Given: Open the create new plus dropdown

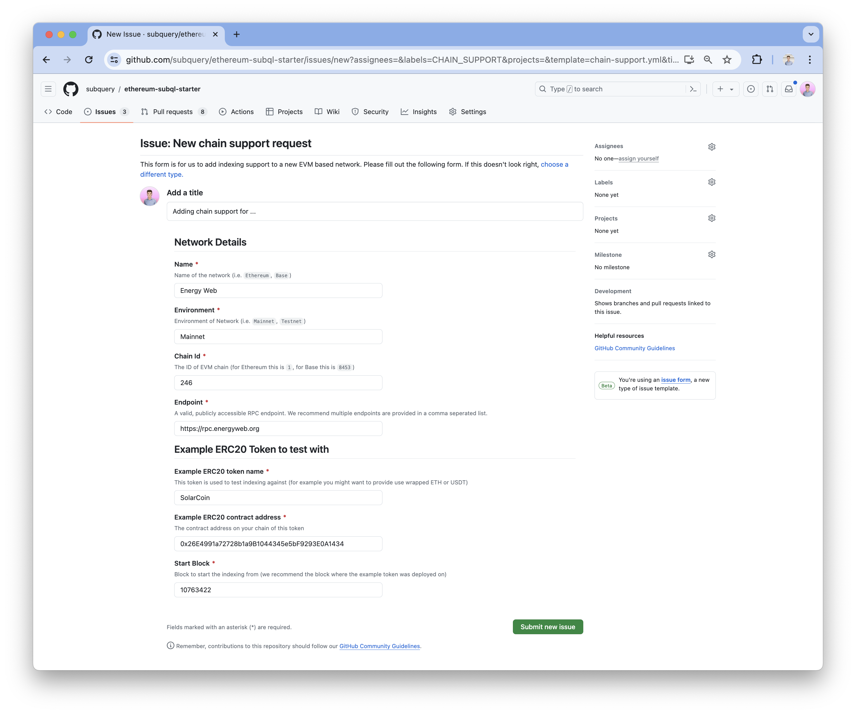Looking at the screenshot, I should [x=726, y=89].
